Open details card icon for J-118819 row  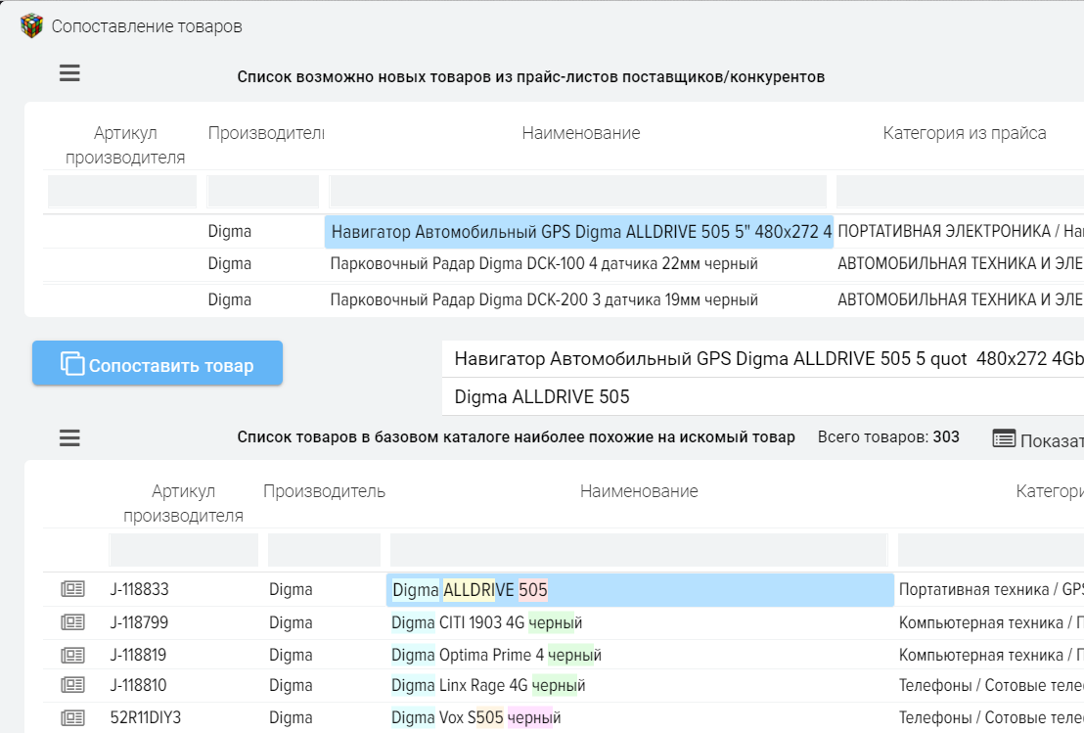(x=72, y=655)
